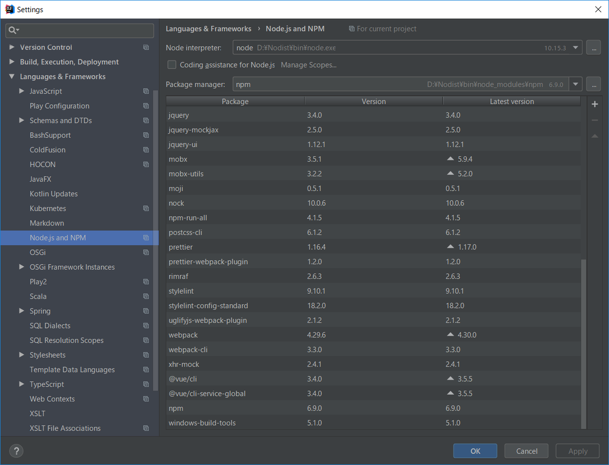The height and width of the screenshot is (465, 609).
Task: Click project-level icon beside Version Control
Action: click(x=146, y=47)
